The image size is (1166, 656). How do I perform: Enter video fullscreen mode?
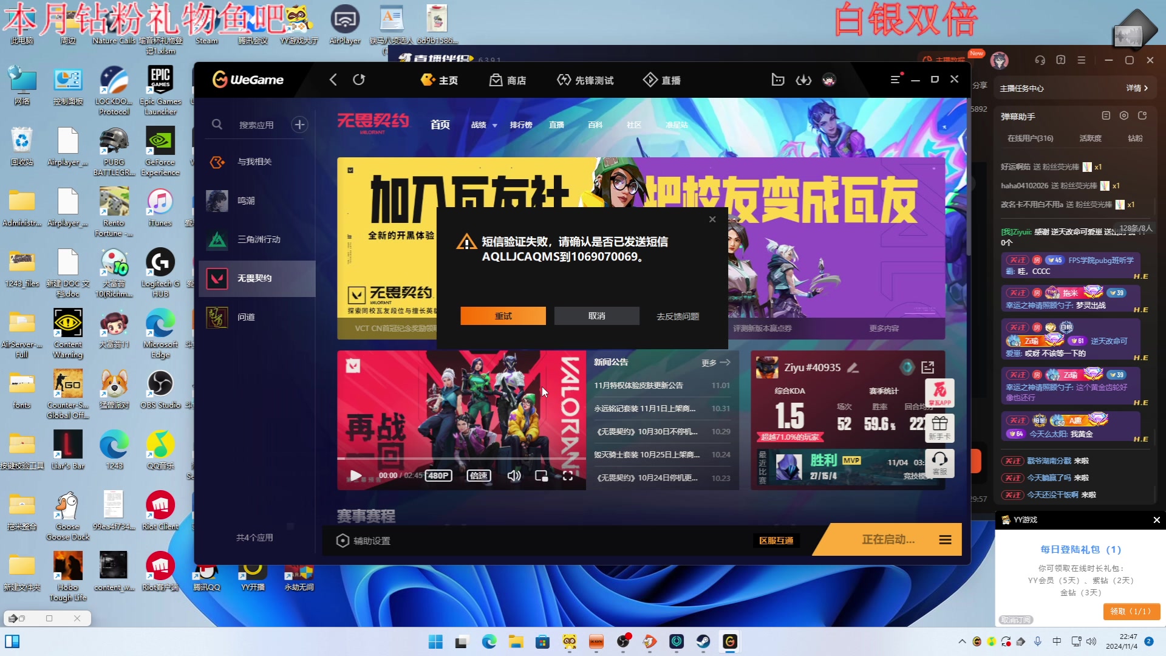568,476
